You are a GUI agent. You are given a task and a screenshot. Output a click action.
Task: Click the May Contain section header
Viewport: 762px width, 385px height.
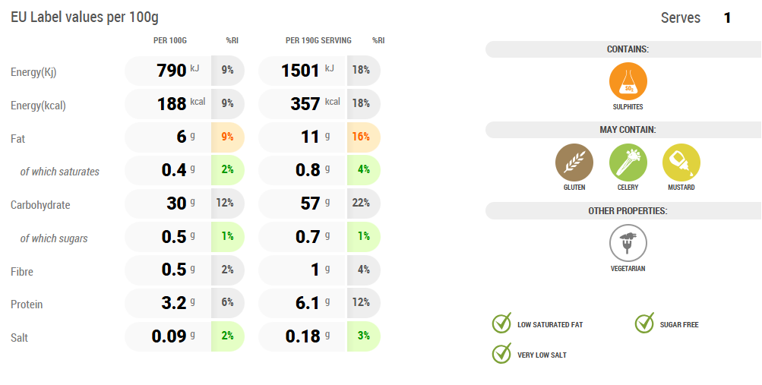(628, 130)
